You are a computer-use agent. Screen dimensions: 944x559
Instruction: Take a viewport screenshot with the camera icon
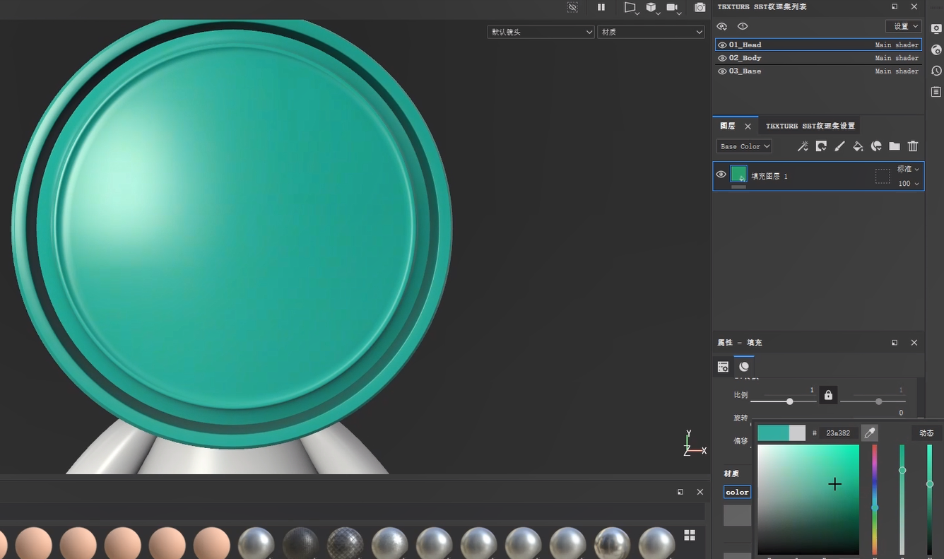click(x=700, y=7)
